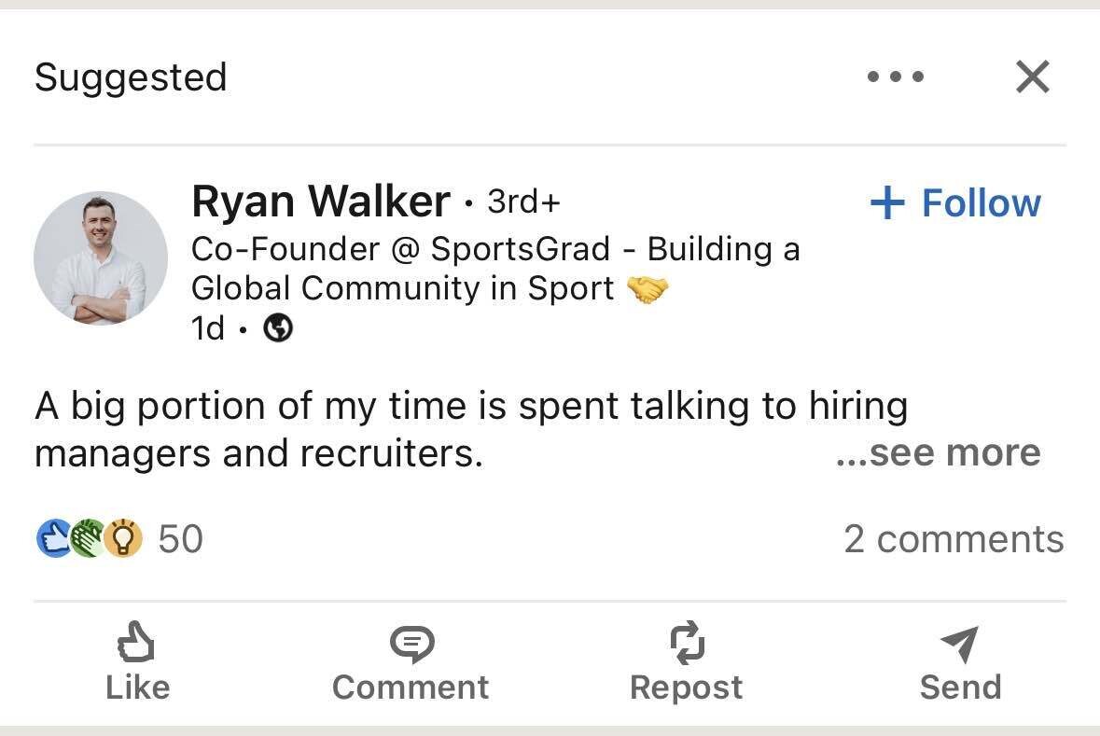The image size is (1100, 736).
Task: Open the three-dot post options menu
Action: point(895,77)
